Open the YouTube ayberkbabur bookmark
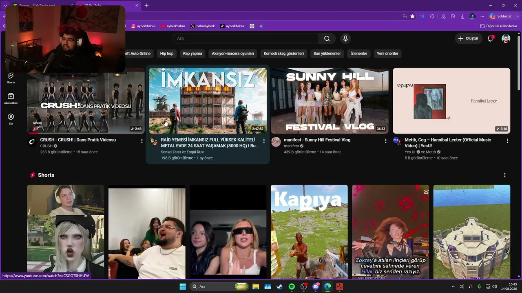This screenshot has width=522, height=293. point(173,26)
